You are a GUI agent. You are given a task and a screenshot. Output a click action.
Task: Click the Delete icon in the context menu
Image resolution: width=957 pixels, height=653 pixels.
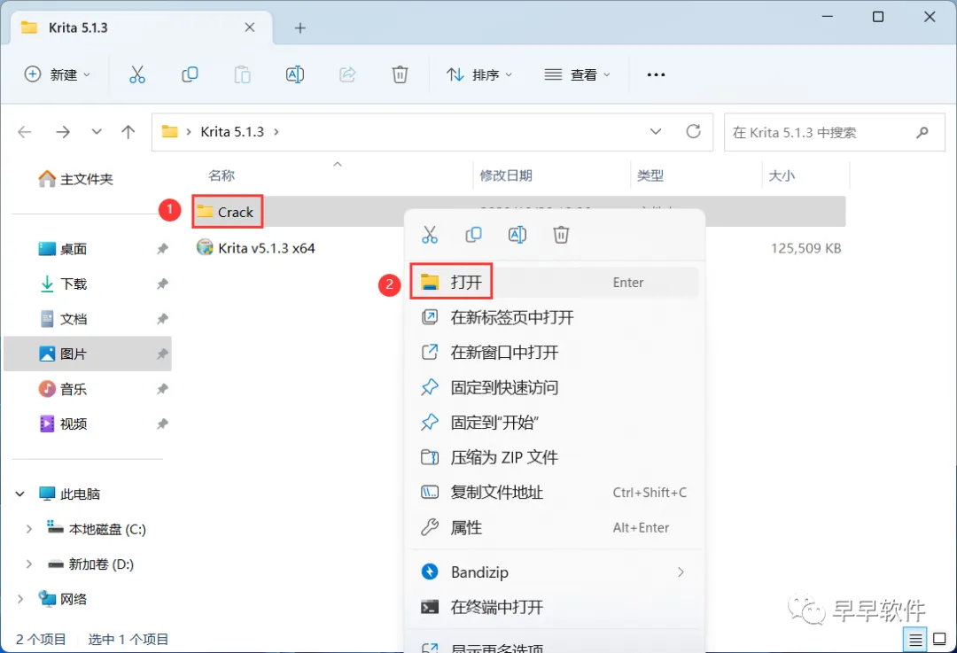561,235
